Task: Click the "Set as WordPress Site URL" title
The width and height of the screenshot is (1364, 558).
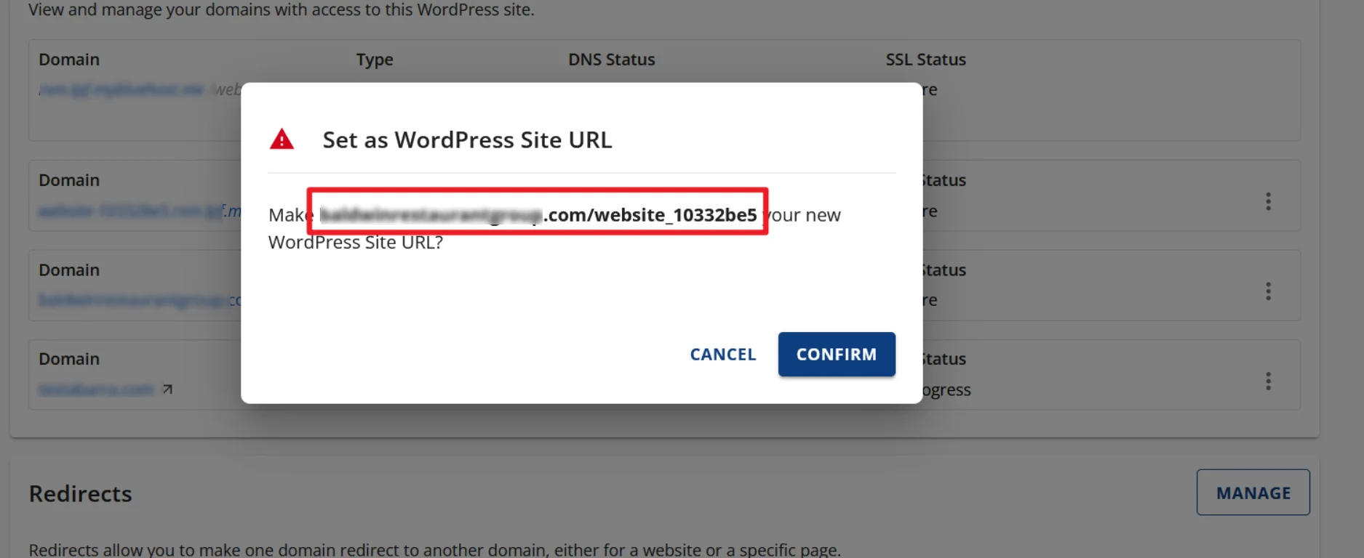Action: click(467, 139)
